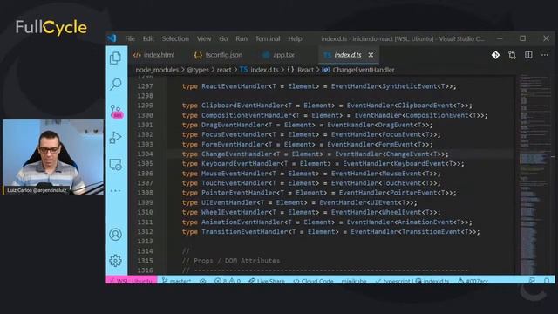Click DragEventHandler type name
The image size is (558, 314).
click(233, 125)
